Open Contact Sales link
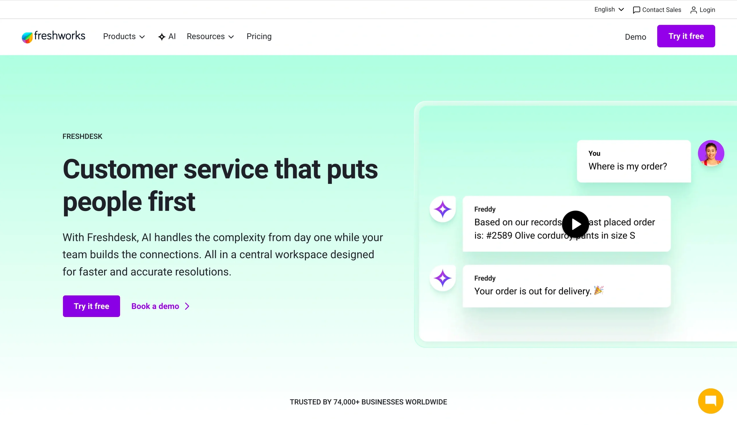 coord(657,10)
